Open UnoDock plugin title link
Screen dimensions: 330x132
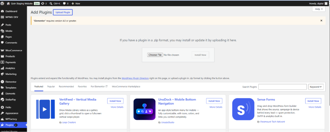click(177, 102)
